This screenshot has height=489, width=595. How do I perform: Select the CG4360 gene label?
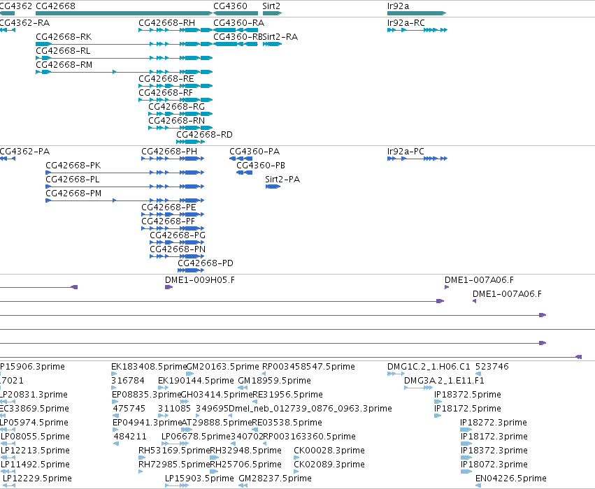click(x=230, y=6)
